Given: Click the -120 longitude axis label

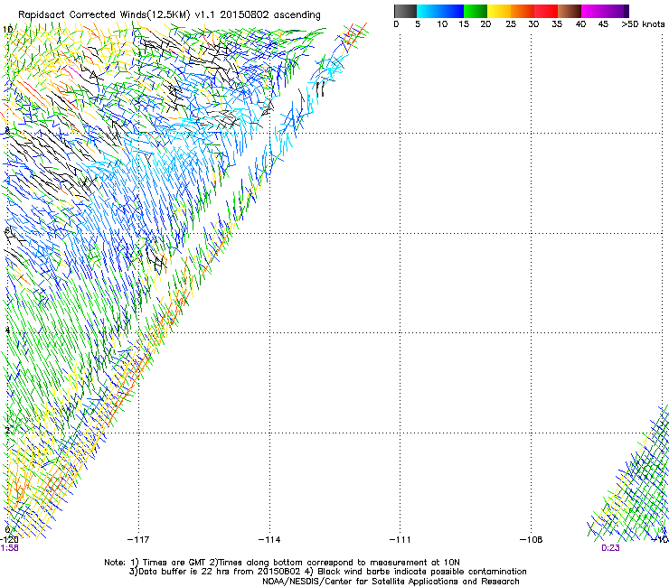Looking at the screenshot, I should click(9, 540).
